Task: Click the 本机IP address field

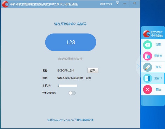Action: [67, 86]
